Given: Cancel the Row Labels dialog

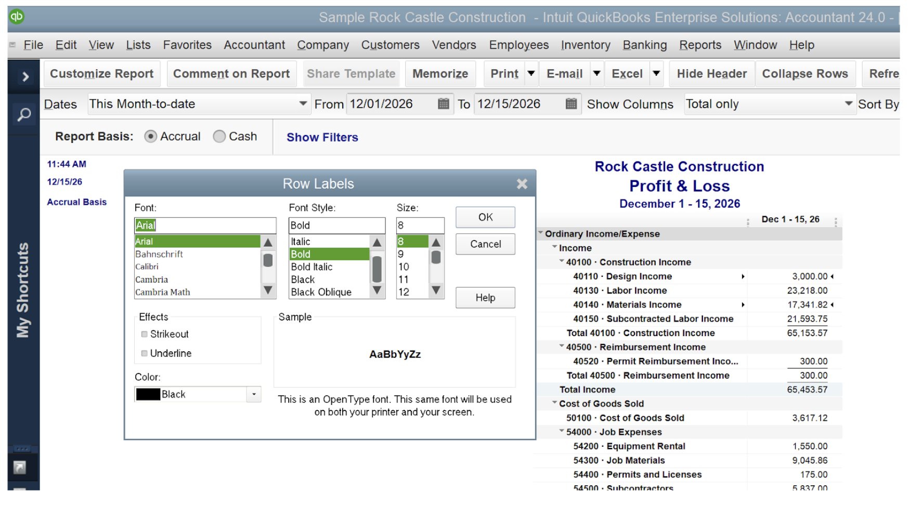Looking at the screenshot, I should point(485,244).
